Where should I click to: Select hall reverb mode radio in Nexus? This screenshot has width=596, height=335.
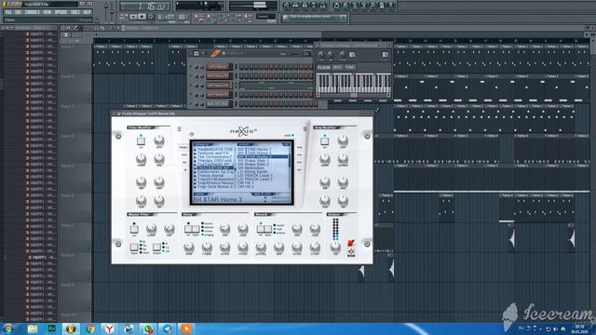click(x=275, y=229)
